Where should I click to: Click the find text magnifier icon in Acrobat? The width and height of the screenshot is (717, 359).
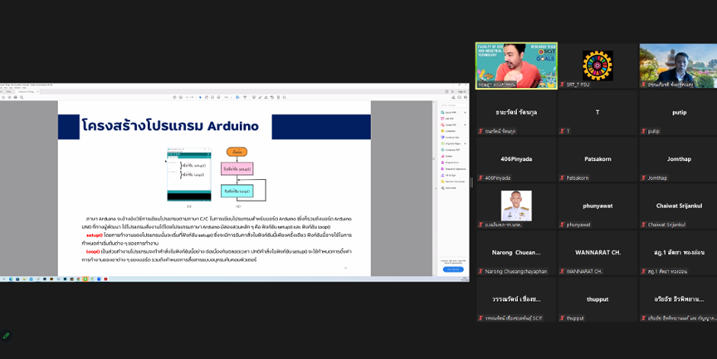tap(22, 97)
